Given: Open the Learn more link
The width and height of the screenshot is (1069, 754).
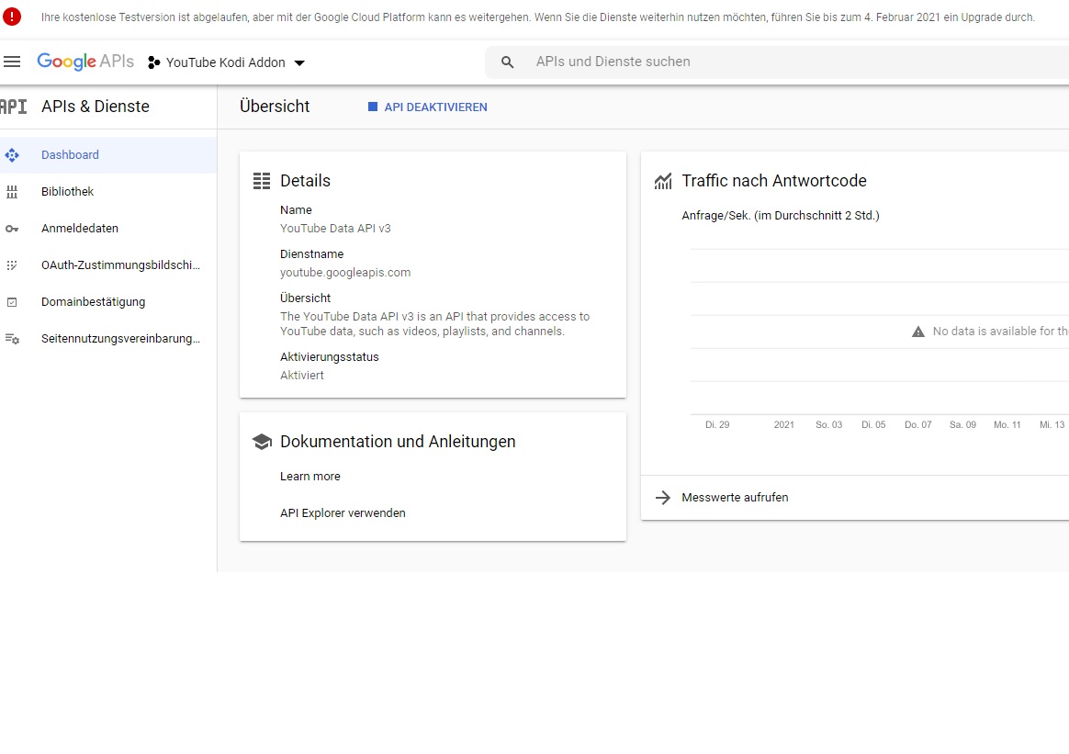Looking at the screenshot, I should pos(310,477).
